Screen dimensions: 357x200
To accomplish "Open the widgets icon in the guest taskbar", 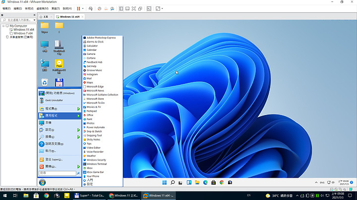I will 189,183.
